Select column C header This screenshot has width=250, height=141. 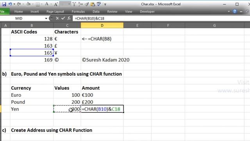67,25
